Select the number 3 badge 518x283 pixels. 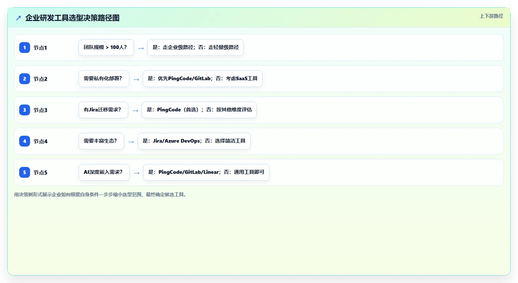point(25,110)
